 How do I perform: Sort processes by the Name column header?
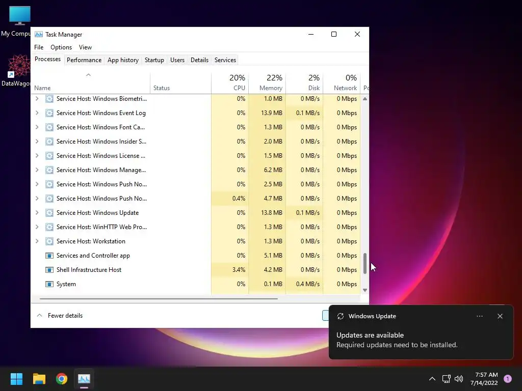click(x=91, y=83)
